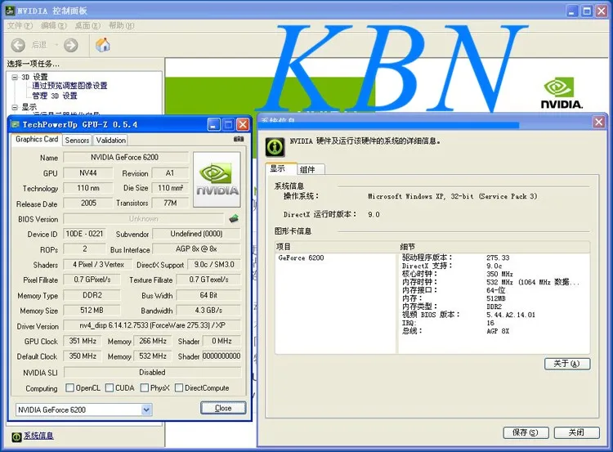This screenshot has height=452, width=613.
Task: Click the Driver Version field in GPU-Z
Action: point(152,325)
